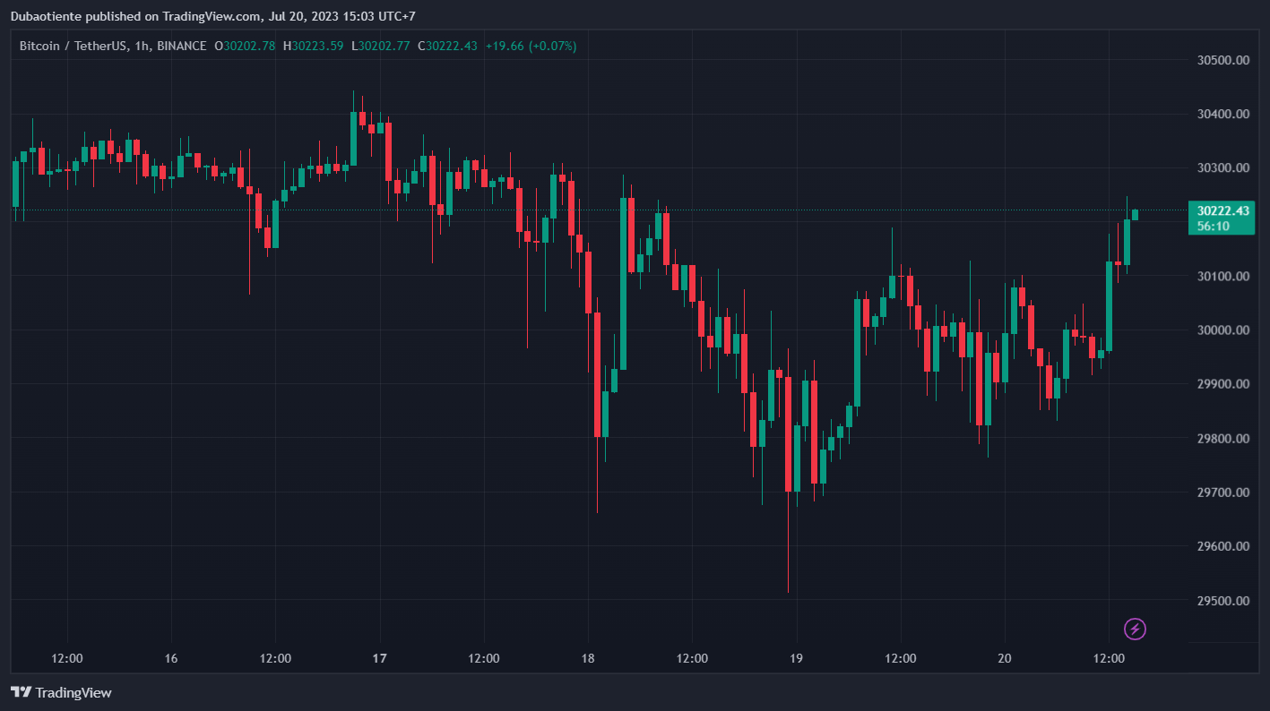
Task: Click the +19.66 (+0.07%) change text
Action: [531, 46]
